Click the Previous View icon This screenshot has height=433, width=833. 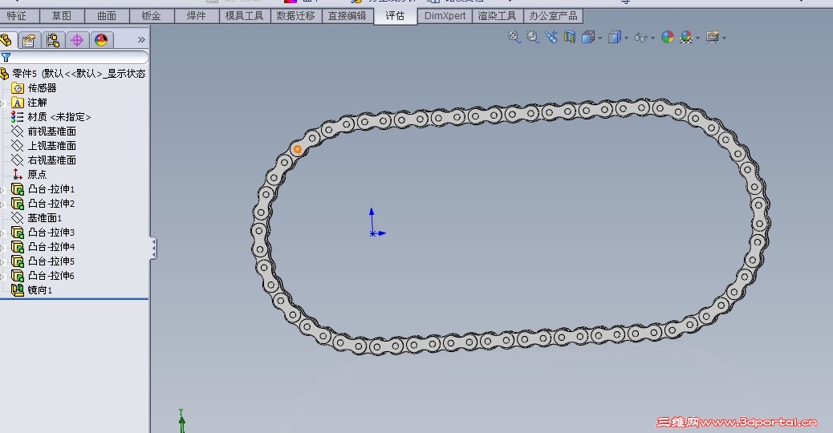(x=551, y=37)
